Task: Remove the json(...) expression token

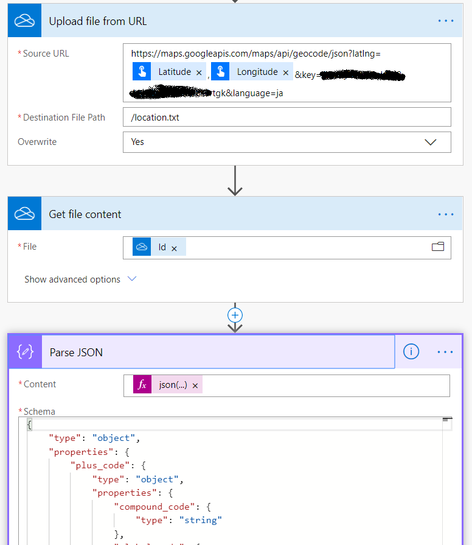Action: 195,385
